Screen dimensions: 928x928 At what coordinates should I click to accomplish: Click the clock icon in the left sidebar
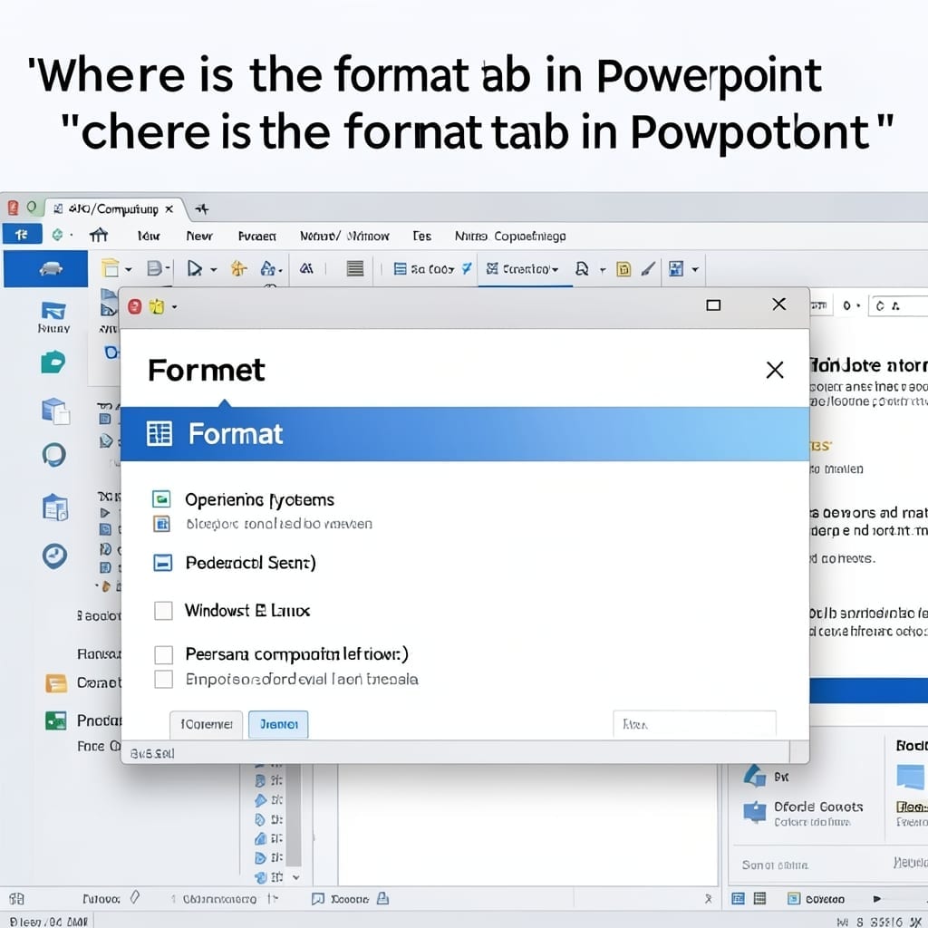[54, 556]
